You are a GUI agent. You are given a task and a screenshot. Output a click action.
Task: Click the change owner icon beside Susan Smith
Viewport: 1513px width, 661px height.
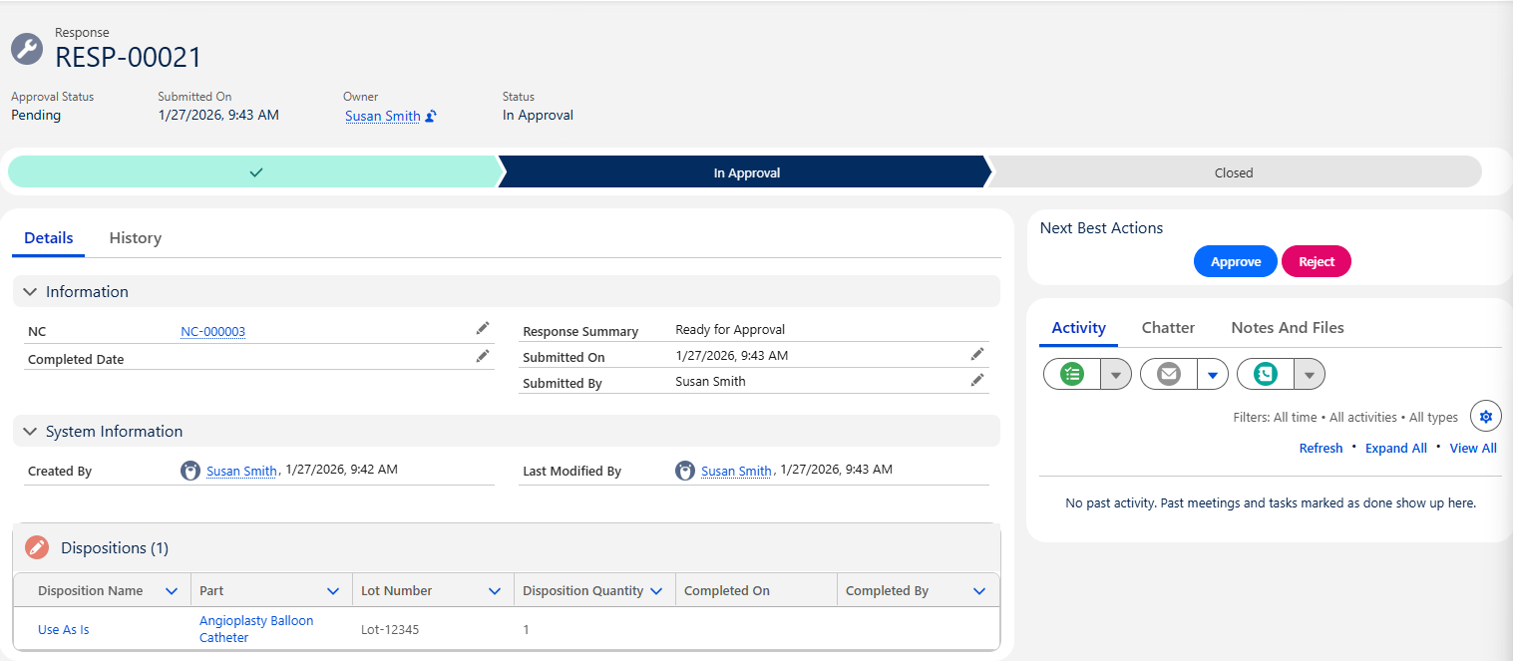(x=431, y=117)
